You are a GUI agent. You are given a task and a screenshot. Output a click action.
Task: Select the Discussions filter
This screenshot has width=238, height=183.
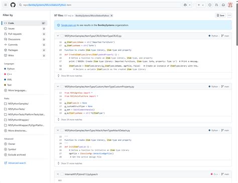[x=25, y=39]
